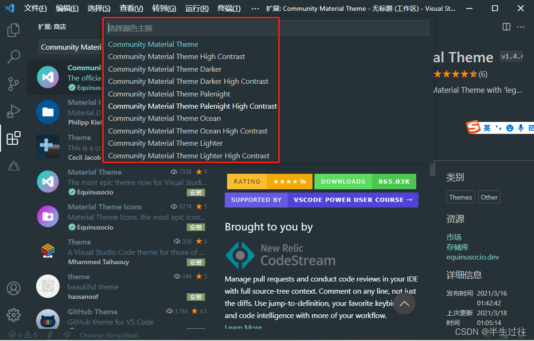Open Source Control view in activity bar

[13, 84]
